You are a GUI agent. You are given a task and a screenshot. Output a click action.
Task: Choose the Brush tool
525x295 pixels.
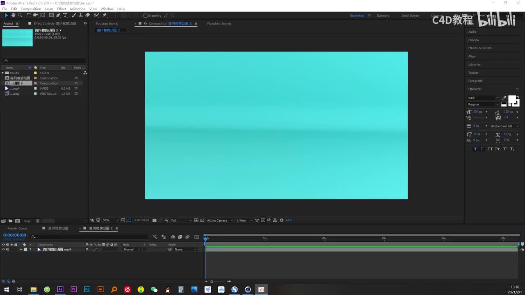[x=73, y=15]
